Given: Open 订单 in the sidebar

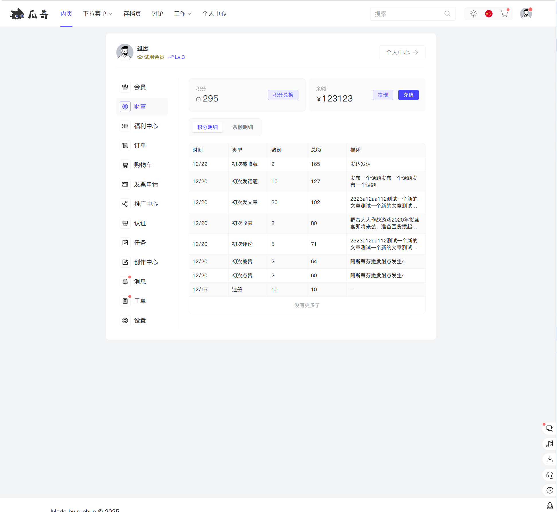Looking at the screenshot, I should click(140, 145).
